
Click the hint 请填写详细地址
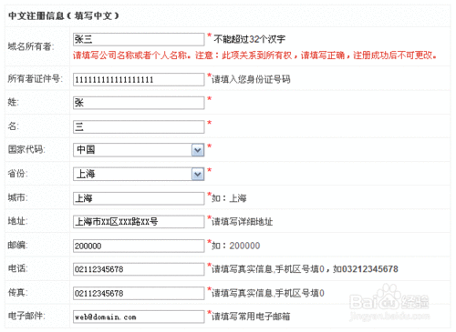(242, 222)
